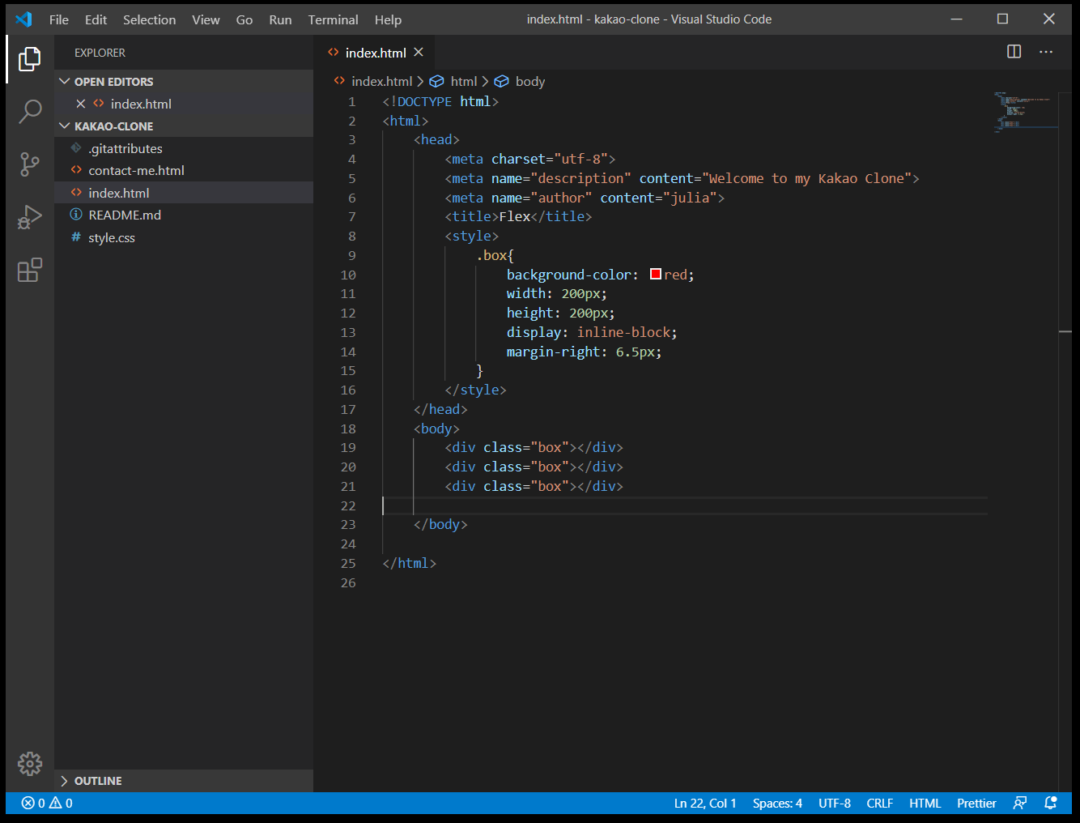Click body breadcrumb segment
This screenshot has height=823, width=1080.
530,81
